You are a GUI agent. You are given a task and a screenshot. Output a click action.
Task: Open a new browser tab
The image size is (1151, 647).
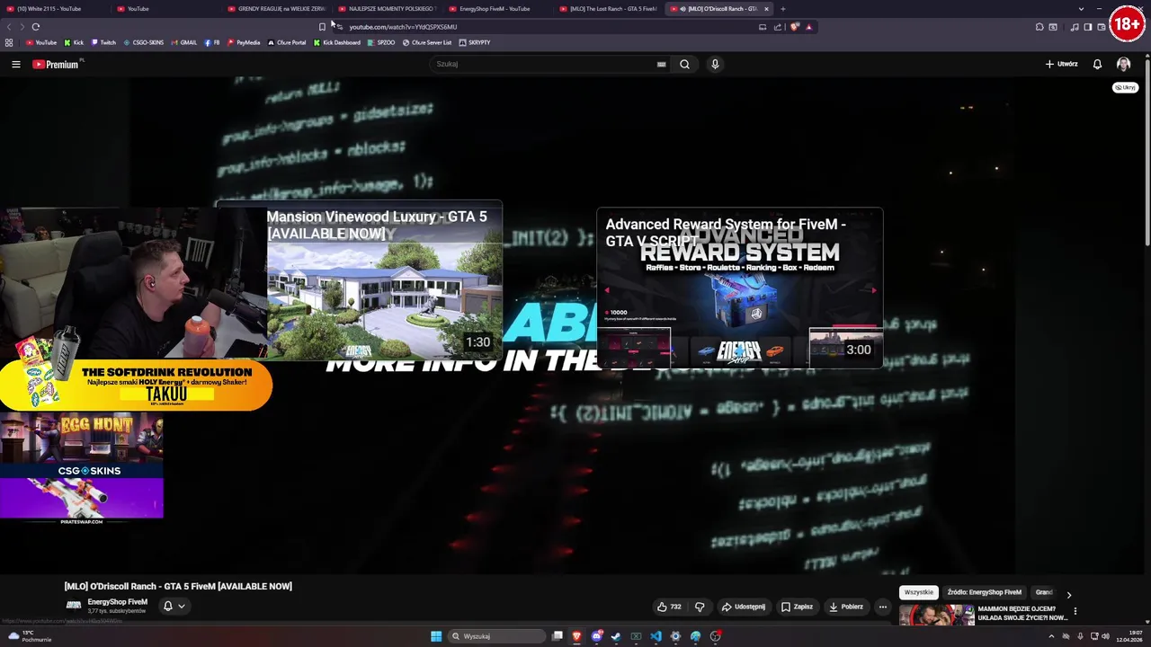point(782,9)
